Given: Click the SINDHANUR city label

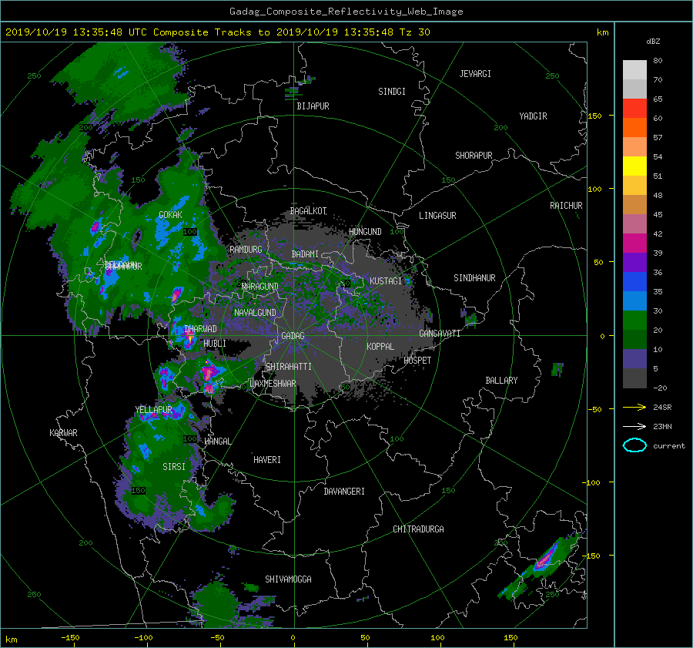Looking at the screenshot, I should [x=474, y=278].
